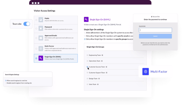The height and width of the screenshot is (105, 182).
Task: Click the Approved Emails envelope icon
Action: pyautogui.click(x=41, y=38)
